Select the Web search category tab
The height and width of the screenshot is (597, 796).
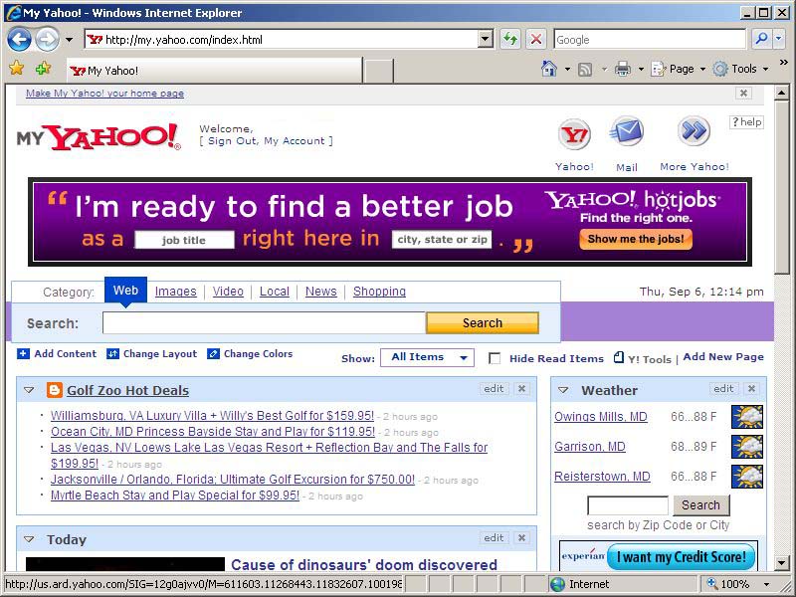125,291
